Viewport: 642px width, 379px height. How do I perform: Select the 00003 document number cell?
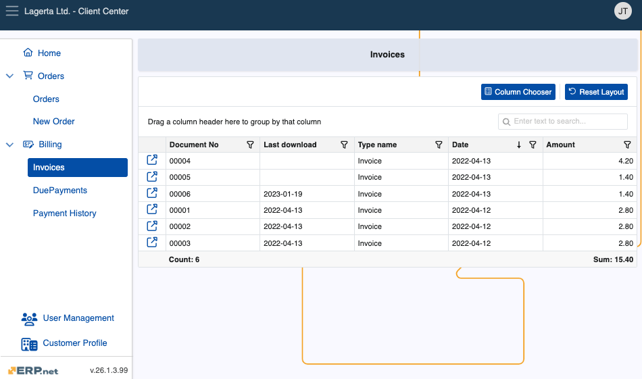(212, 243)
